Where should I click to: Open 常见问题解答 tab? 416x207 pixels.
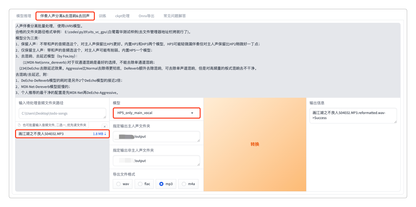pyautogui.click(x=175, y=16)
